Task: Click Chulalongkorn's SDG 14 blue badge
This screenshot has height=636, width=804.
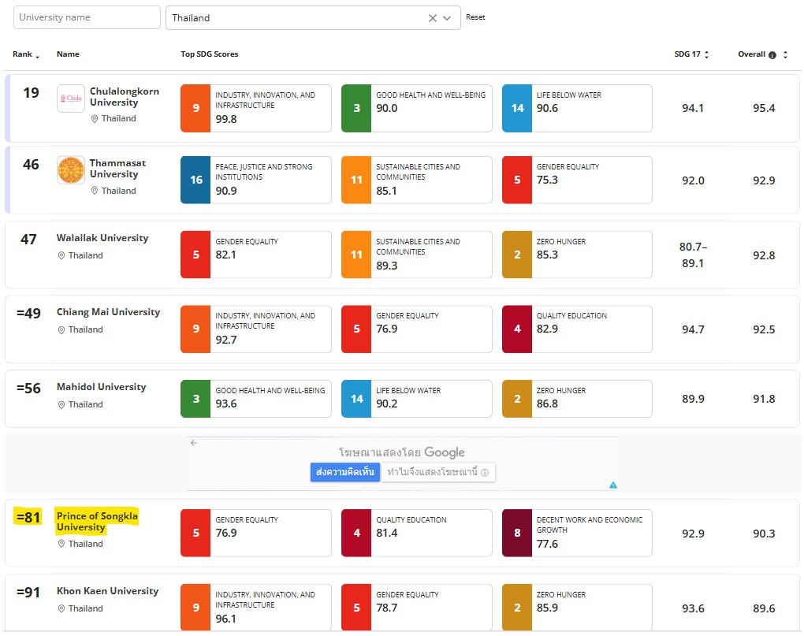Action: point(517,108)
